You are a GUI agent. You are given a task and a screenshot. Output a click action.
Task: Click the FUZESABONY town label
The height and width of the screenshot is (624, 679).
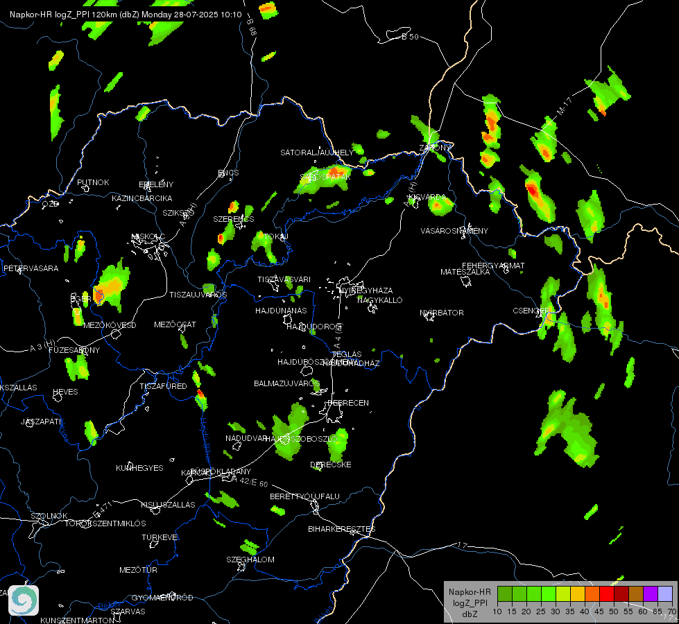point(74,350)
